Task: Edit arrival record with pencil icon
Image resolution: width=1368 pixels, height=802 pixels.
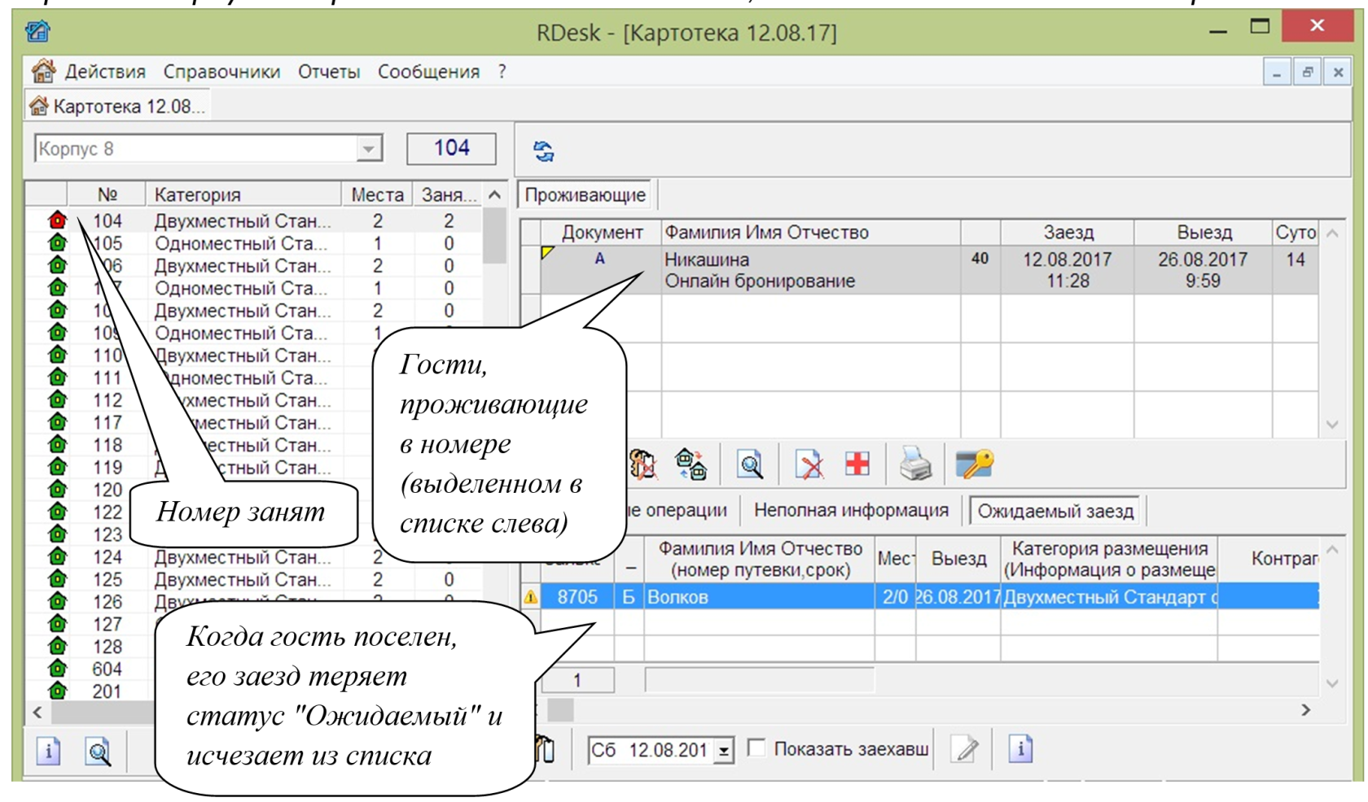Action: click(x=963, y=748)
